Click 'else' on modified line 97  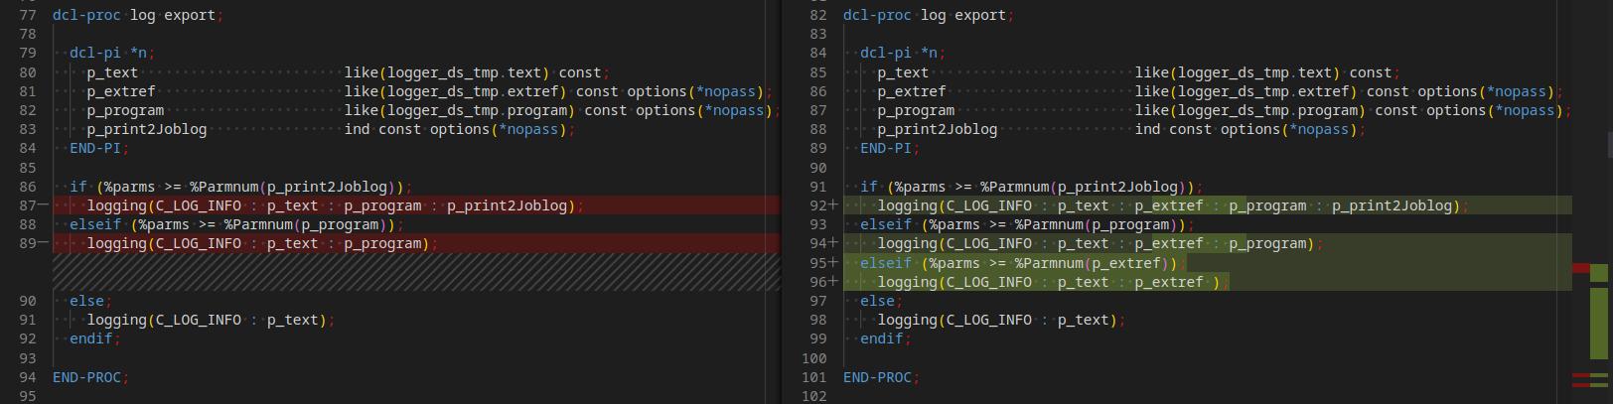click(877, 301)
